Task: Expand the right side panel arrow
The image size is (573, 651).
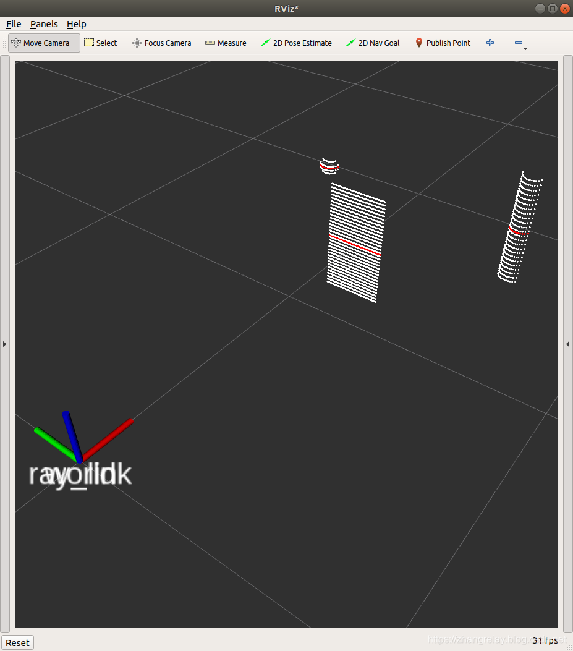Action: click(568, 344)
